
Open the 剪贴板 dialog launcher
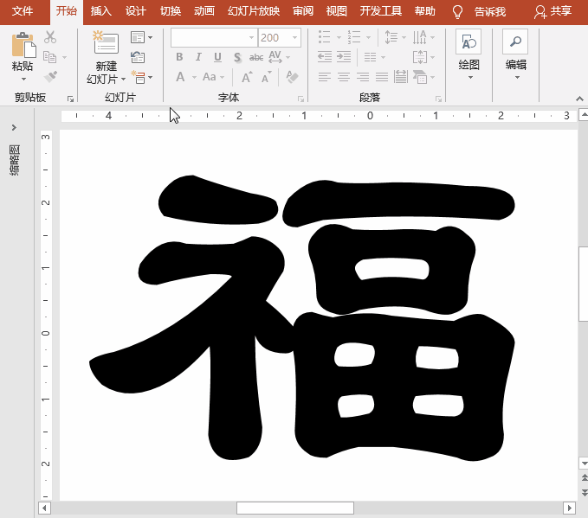click(70, 99)
